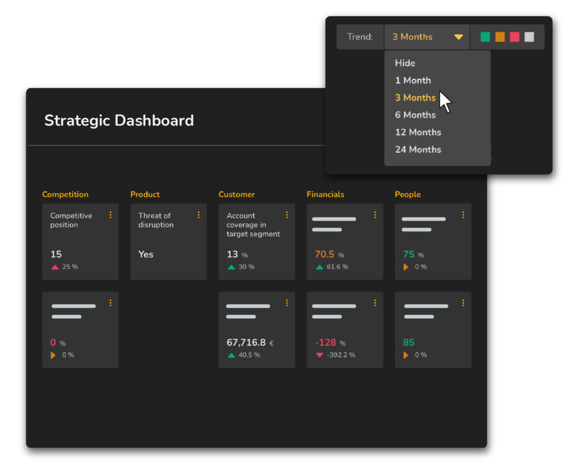Open options menu on 67,716.8 € card

coord(287,303)
